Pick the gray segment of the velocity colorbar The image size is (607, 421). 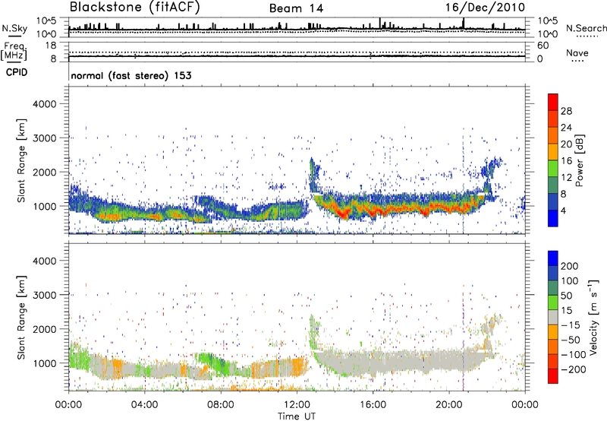[x=553, y=317]
